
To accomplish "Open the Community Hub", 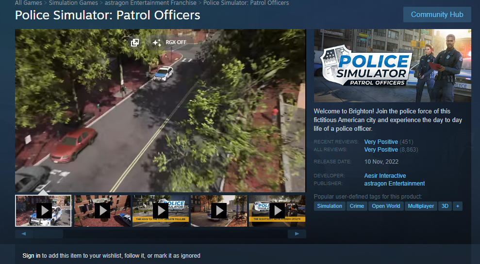I will click(437, 15).
